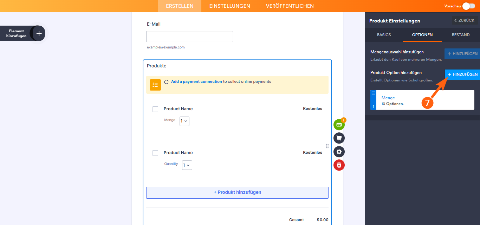Click the red trash delete icon

click(x=339, y=165)
